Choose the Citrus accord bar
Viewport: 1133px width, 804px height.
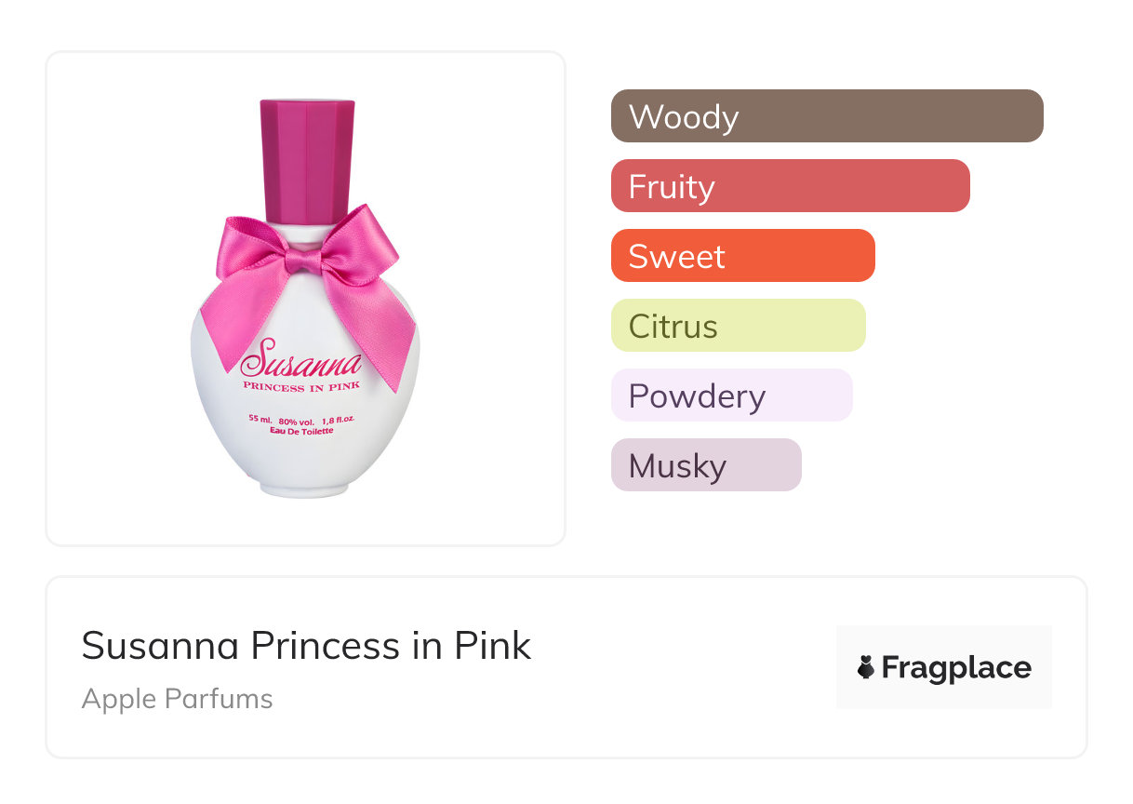pyautogui.click(x=738, y=326)
